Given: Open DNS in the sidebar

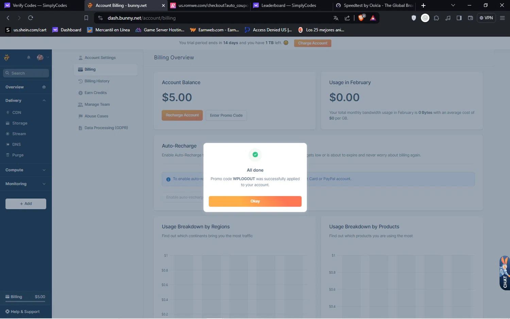Looking at the screenshot, I should (x=16, y=145).
